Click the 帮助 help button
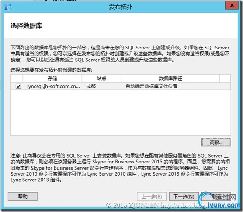The image size is (243, 212). [x=23, y=197]
